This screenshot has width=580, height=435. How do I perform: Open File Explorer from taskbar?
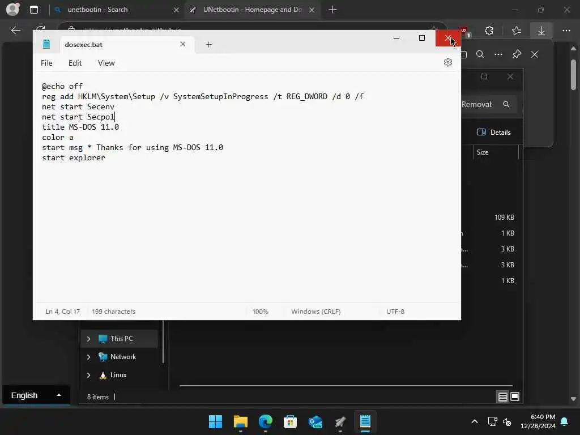pyautogui.click(x=240, y=421)
